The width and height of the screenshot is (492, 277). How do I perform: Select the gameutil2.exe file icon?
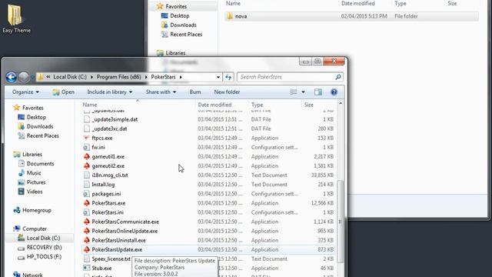pyautogui.click(x=87, y=166)
